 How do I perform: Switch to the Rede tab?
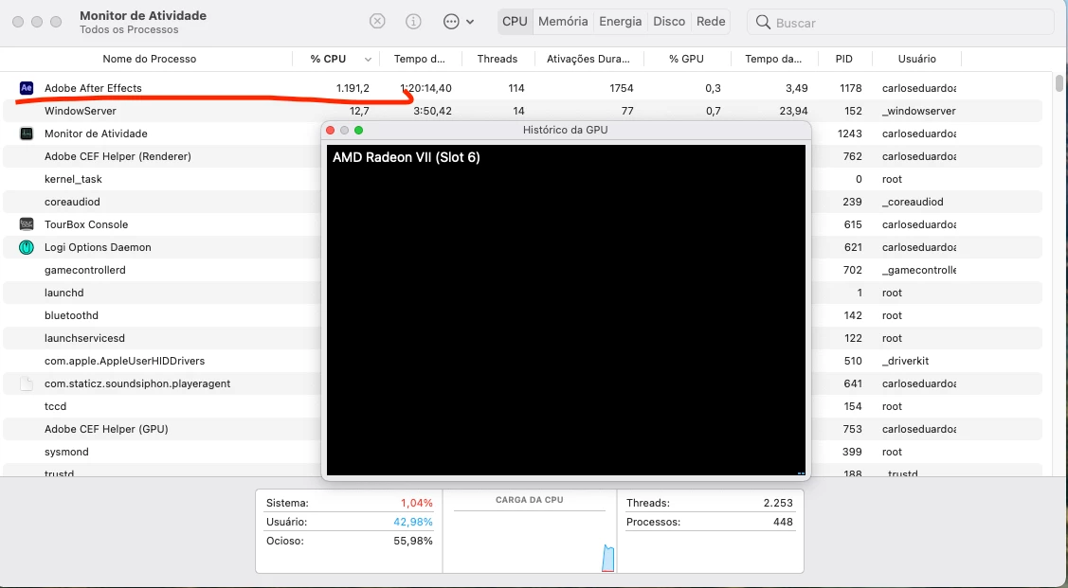(711, 21)
